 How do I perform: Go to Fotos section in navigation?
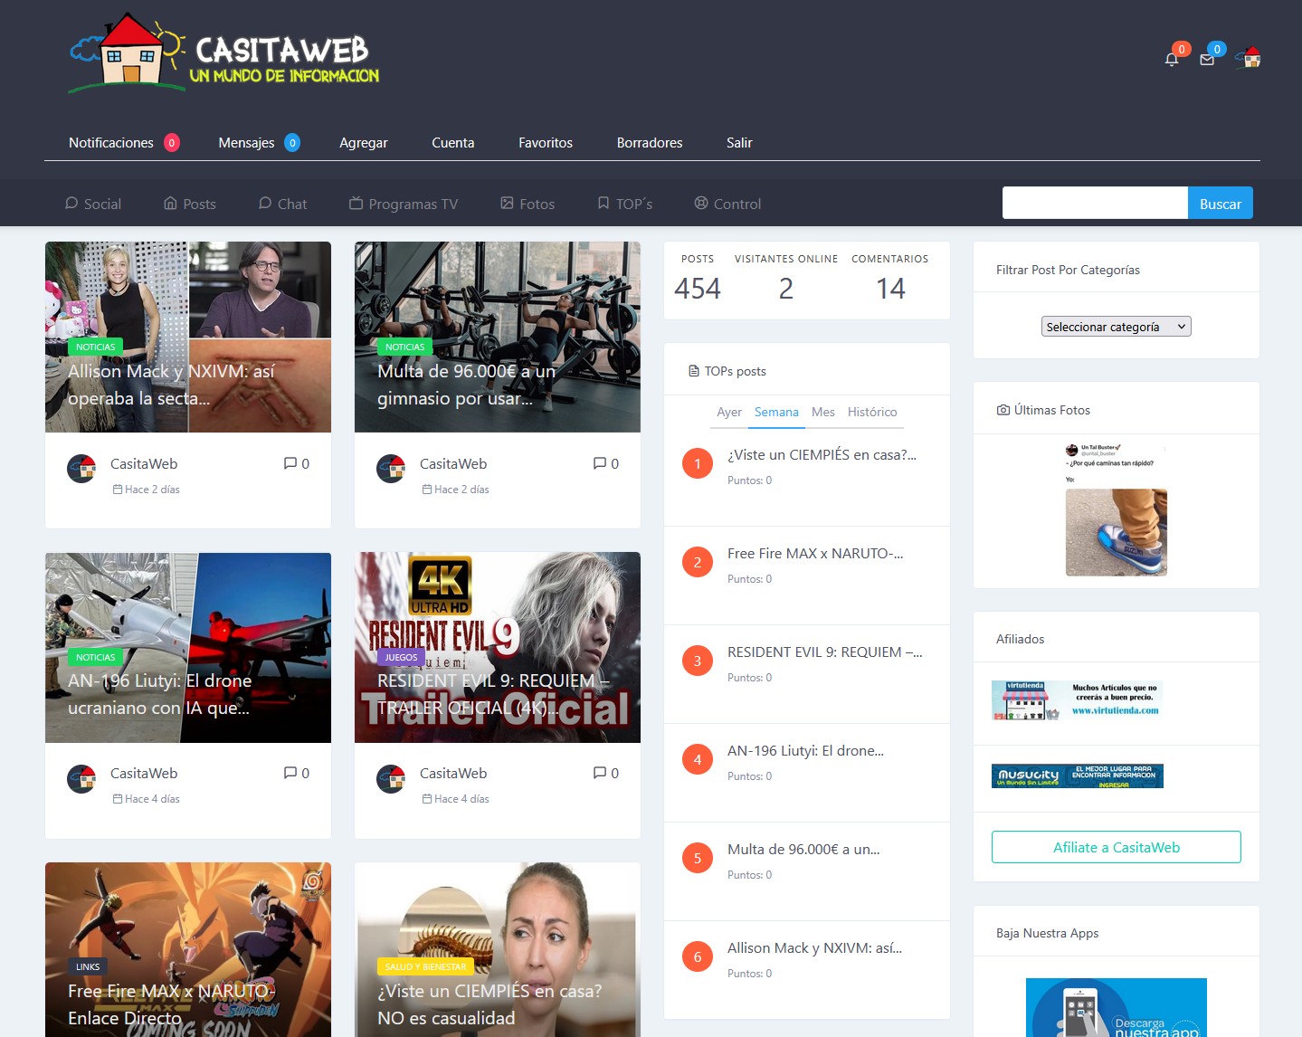click(527, 204)
